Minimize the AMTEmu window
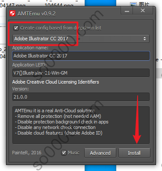The height and width of the screenshot is (171, 162). pyautogui.click(x=127, y=11)
